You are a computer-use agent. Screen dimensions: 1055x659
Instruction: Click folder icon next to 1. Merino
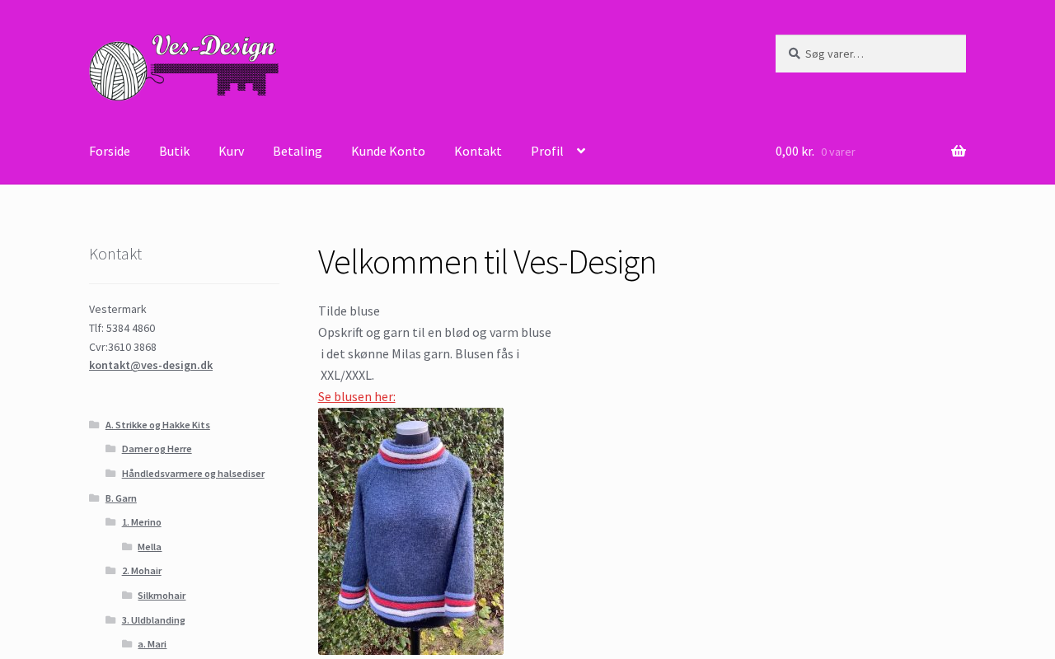tap(110, 521)
